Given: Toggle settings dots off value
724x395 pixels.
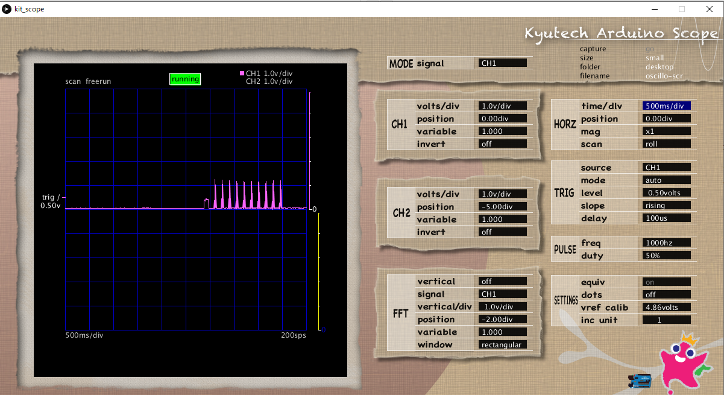Looking at the screenshot, I should click(667, 295).
